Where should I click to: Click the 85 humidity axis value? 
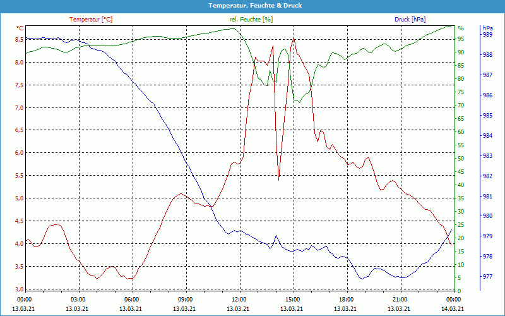click(x=461, y=66)
